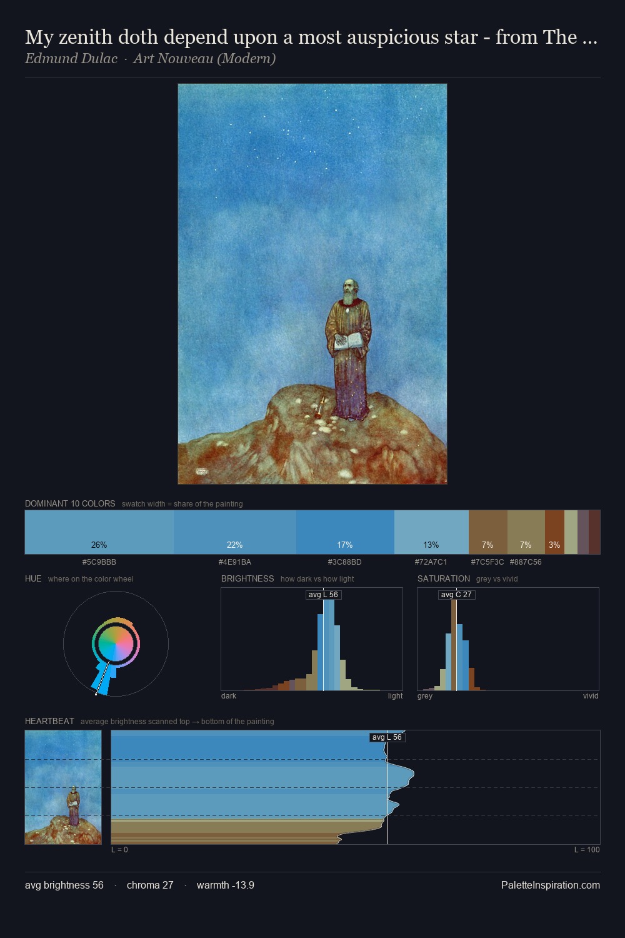Choose the olive #887C56 swatch
625x938 pixels.
(526, 532)
